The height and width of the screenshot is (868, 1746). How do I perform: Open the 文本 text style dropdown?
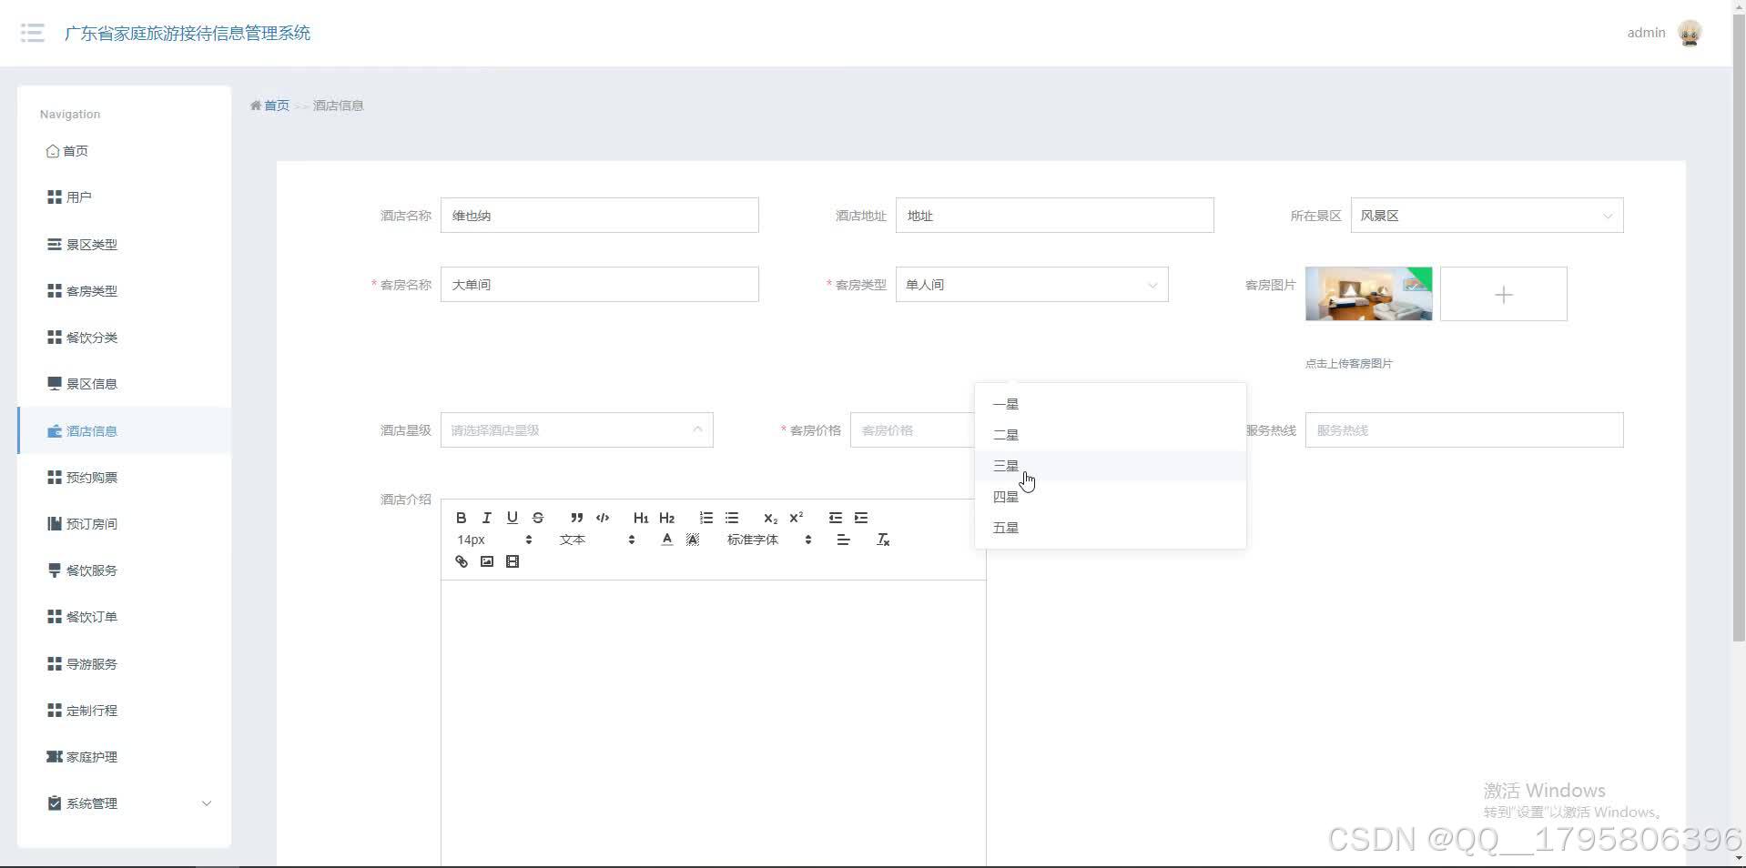pos(597,540)
